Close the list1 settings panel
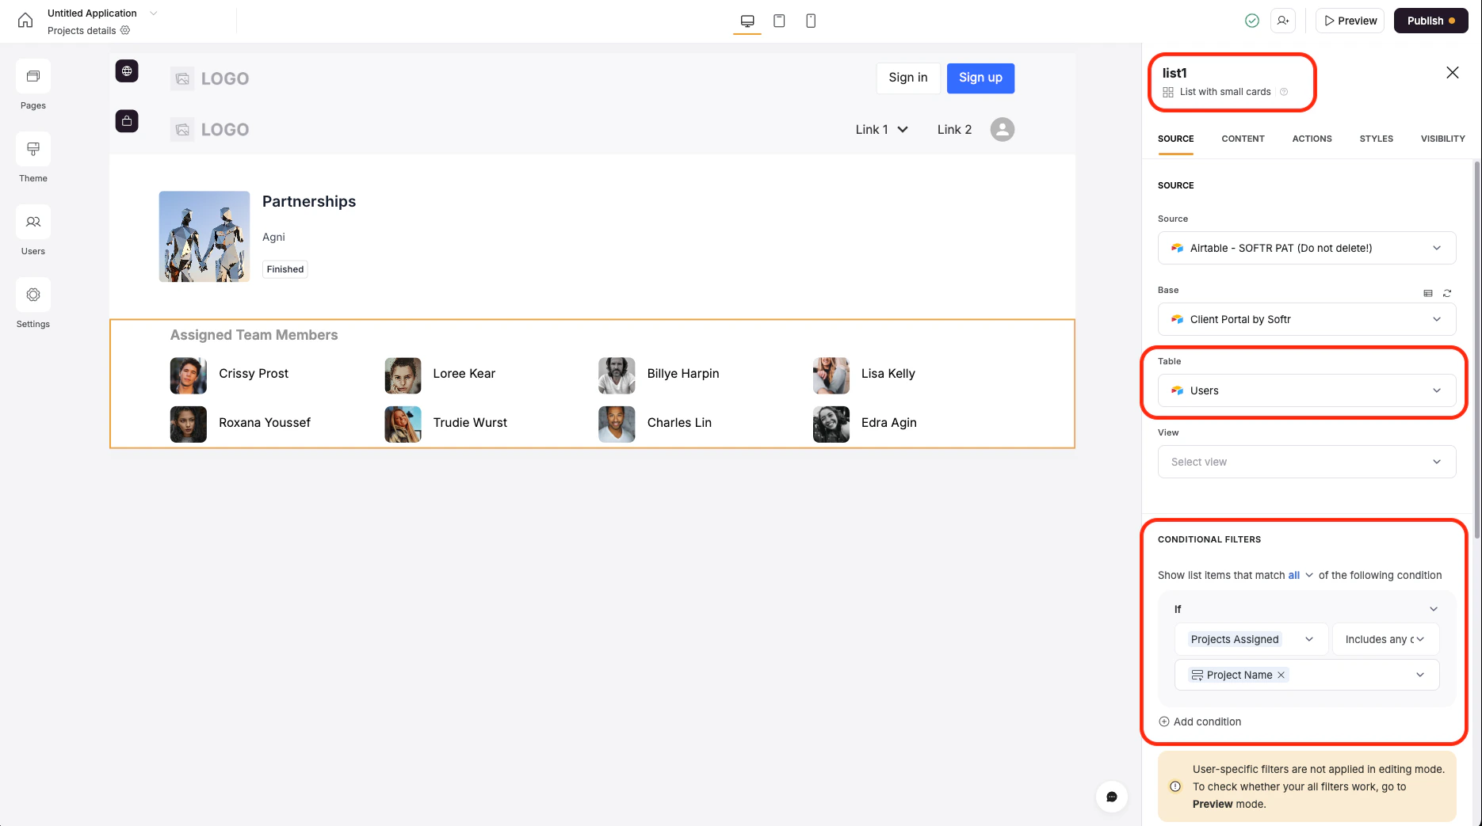The width and height of the screenshot is (1482, 826). coord(1453,72)
